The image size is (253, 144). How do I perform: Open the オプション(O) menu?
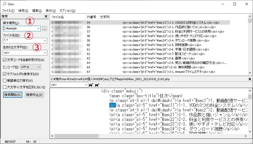tap(68, 11)
